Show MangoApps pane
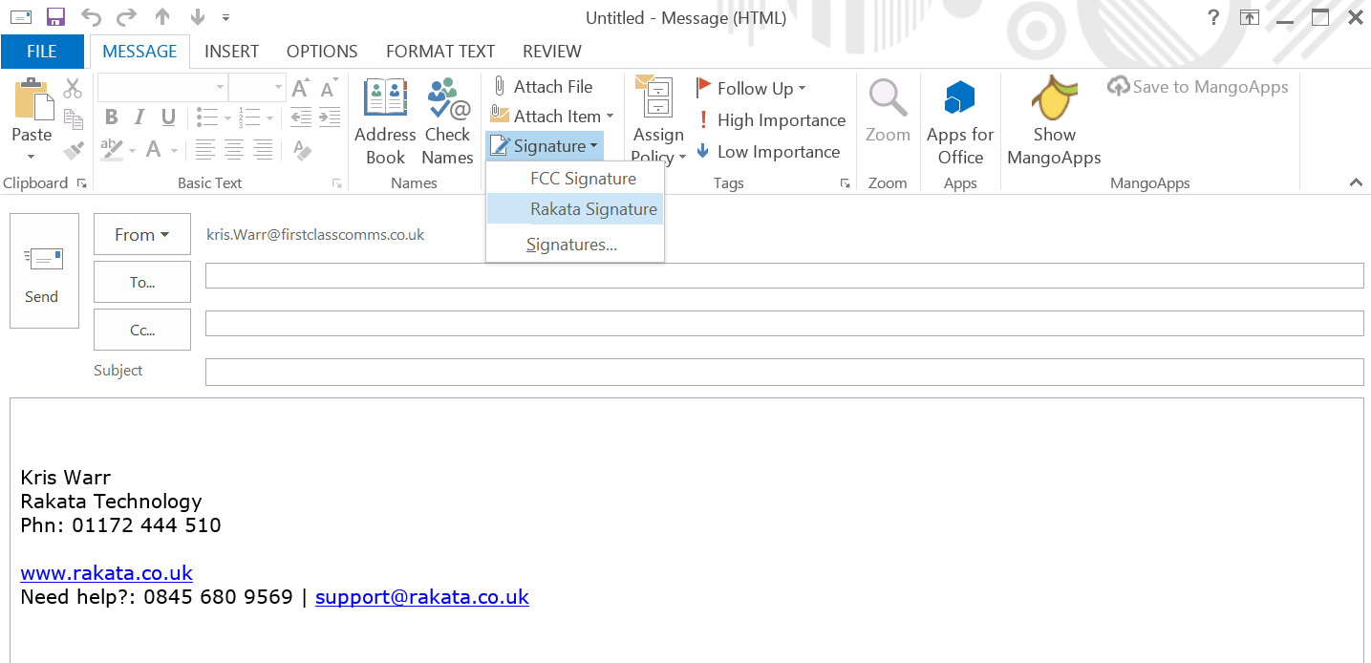The image size is (1371, 663). coord(1054,121)
